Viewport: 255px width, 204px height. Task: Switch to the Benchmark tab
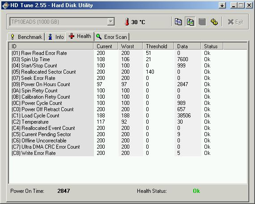click(x=26, y=37)
